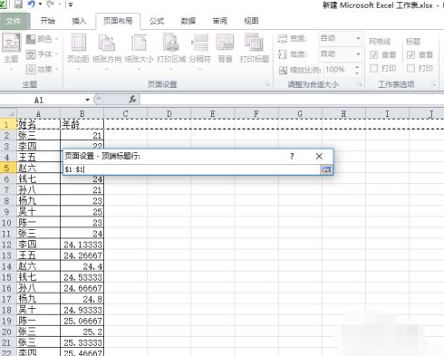
Task: Click cell B1 containing 年龄
Action: click(x=82, y=124)
